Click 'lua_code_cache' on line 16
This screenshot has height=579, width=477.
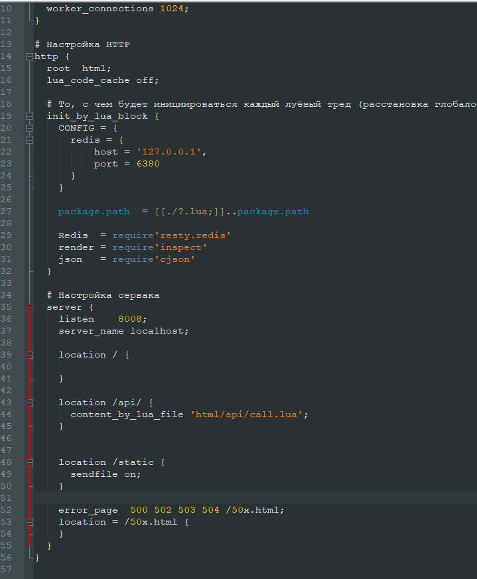point(88,80)
